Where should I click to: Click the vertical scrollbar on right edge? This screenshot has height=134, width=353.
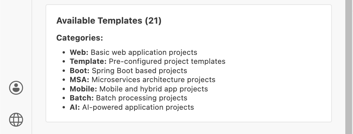click(x=349, y=67)
